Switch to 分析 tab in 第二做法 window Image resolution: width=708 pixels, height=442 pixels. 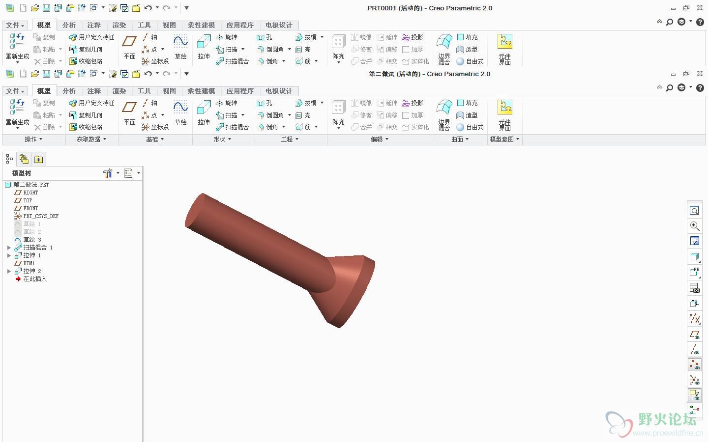pos(69,91)
